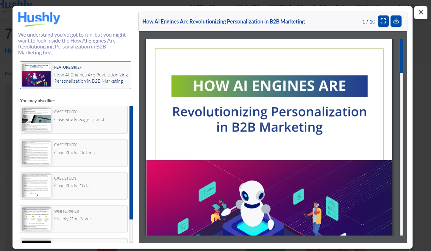Close the document preview modal
The image size is (431, 251).
pos(421,12)
